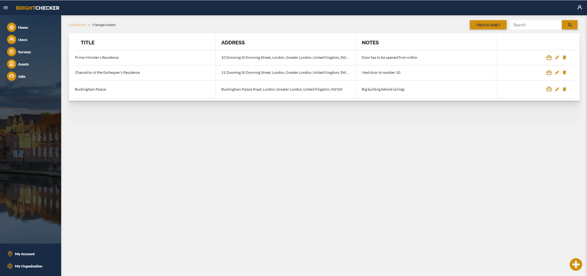Open jobs for the Buckingham Palace asset
Image resolution: width=587 pixels, height=276 pixels.
tap(549, 89)
